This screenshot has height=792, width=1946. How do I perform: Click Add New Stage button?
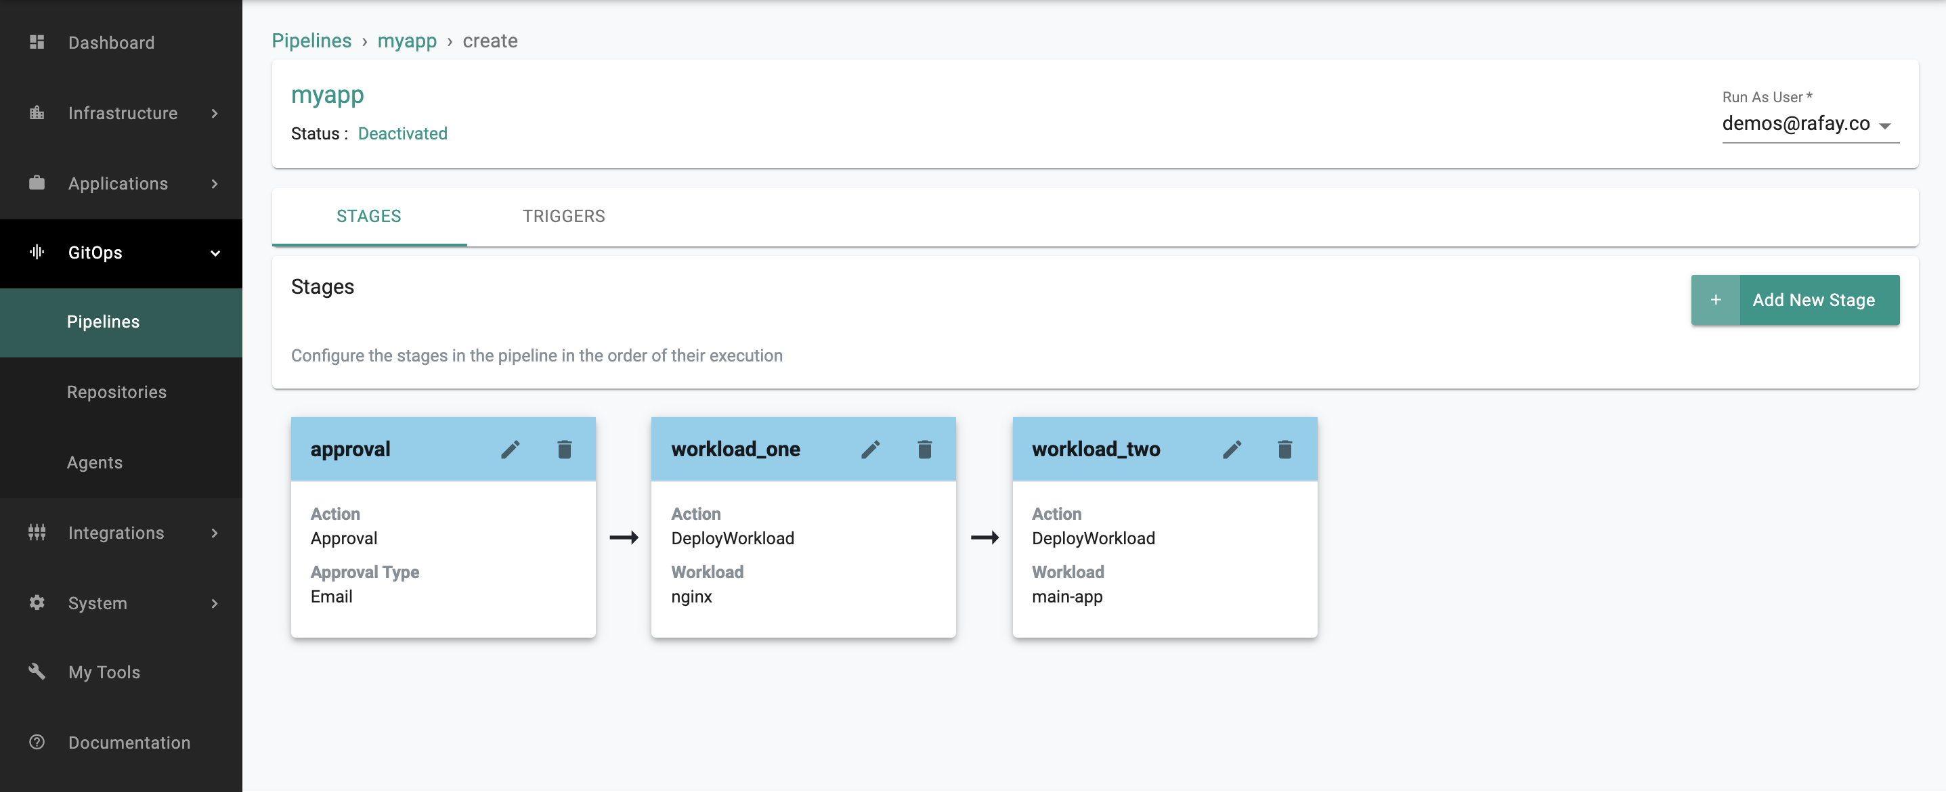coord(1795,300)
